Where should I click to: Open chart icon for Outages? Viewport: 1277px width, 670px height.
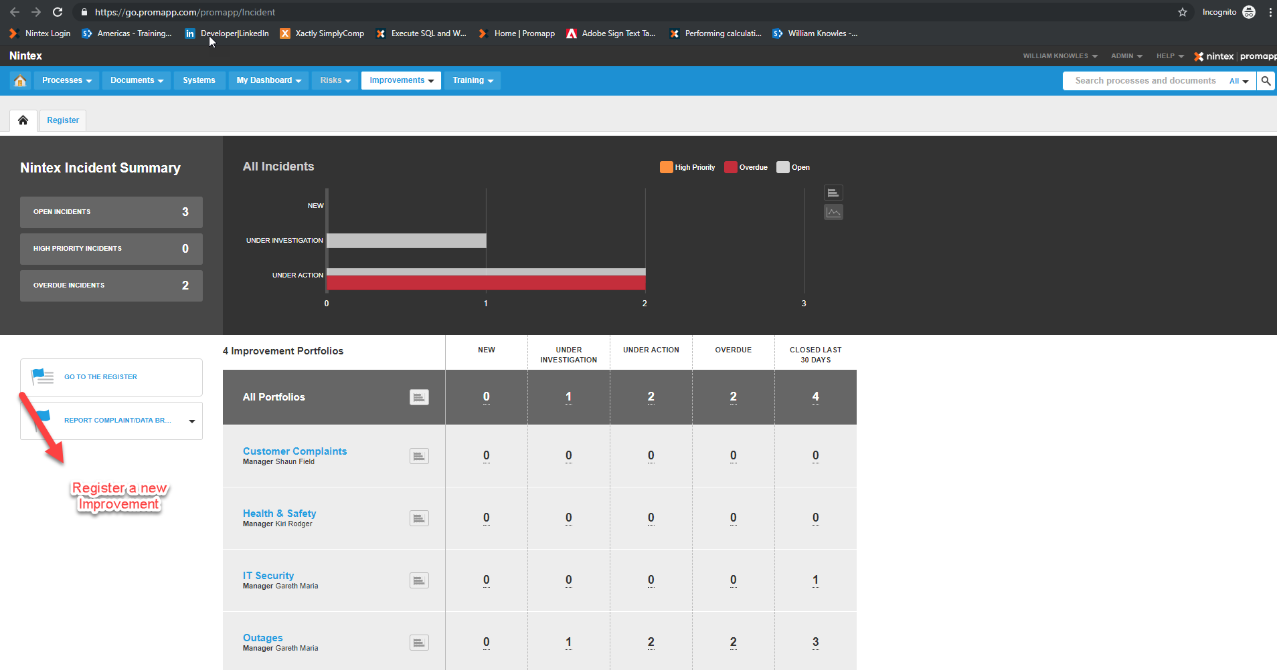tap(419, 643)
